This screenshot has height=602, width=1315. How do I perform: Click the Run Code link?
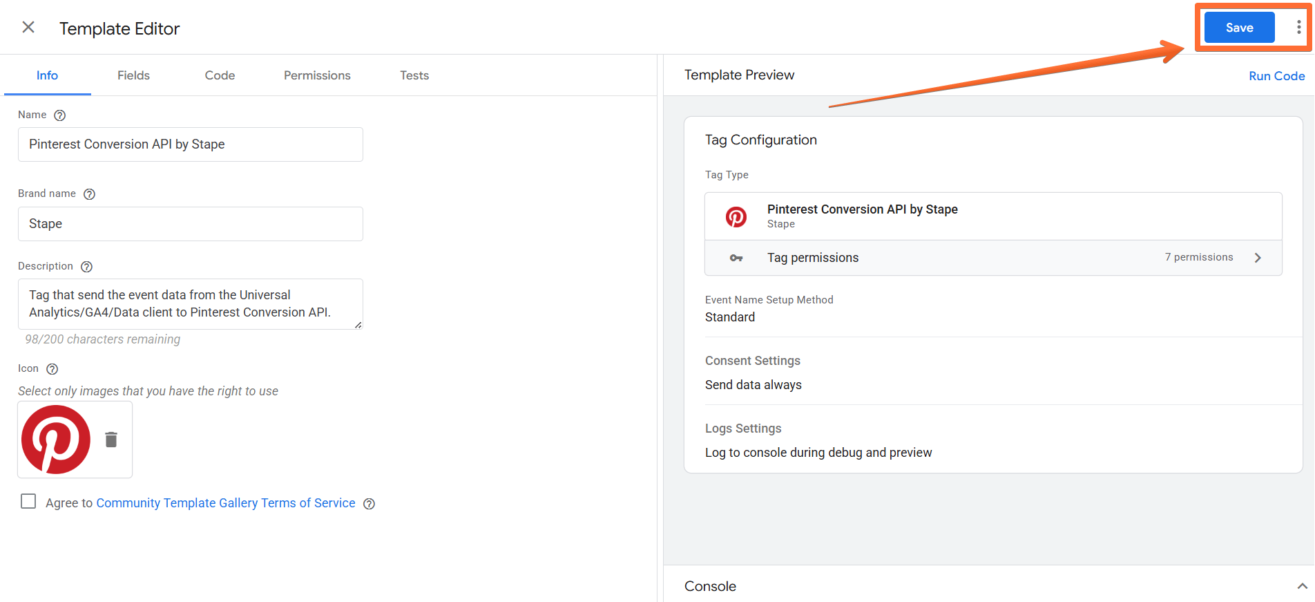[x=1276, y=76]
